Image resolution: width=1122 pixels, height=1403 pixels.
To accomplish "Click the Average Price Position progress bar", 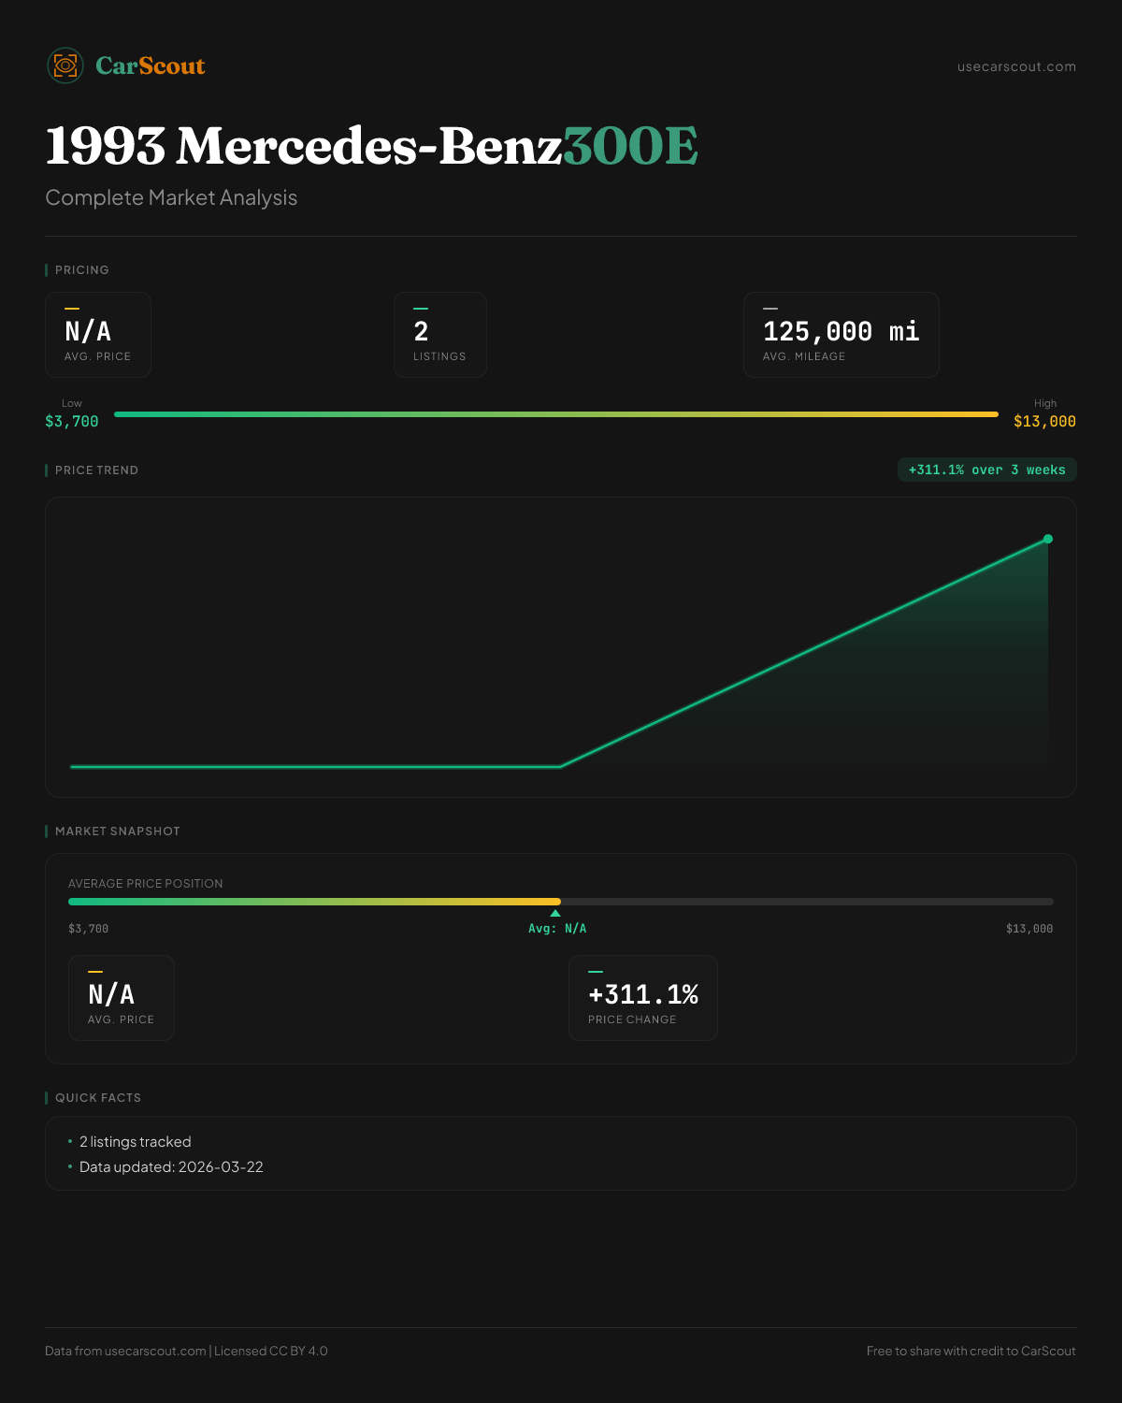I will [x=561, y=902].
